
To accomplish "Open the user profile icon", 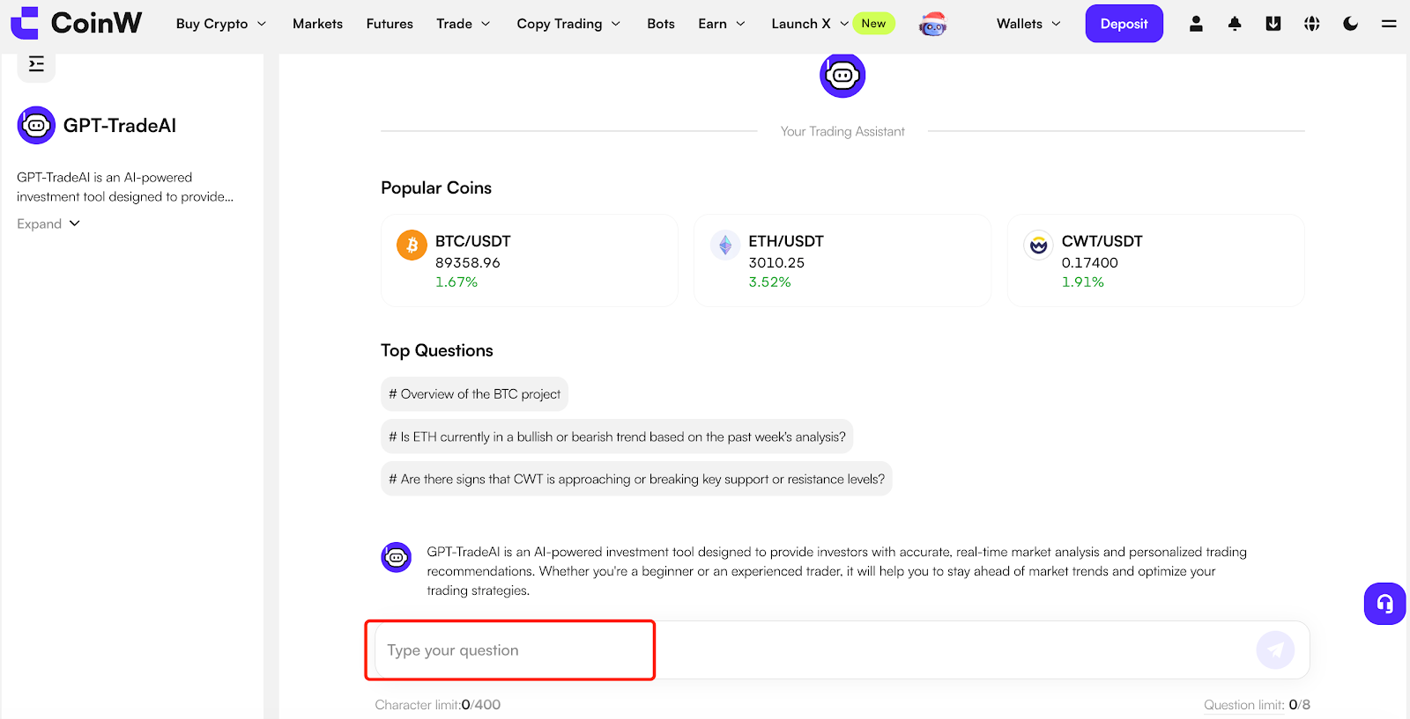I will coord(1196,24).
